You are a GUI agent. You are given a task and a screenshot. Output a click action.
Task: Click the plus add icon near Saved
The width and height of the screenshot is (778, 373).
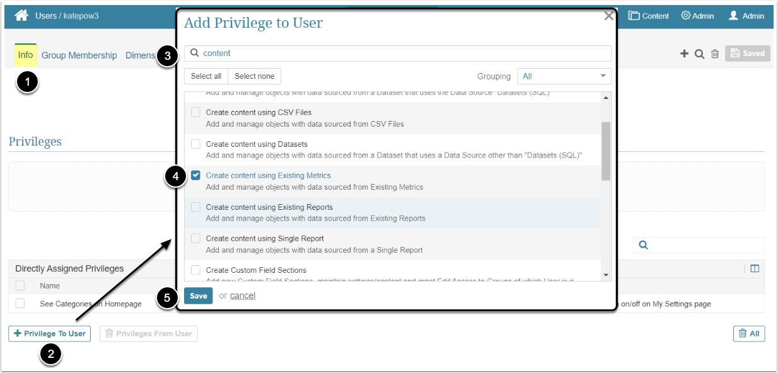pos(684,54)
